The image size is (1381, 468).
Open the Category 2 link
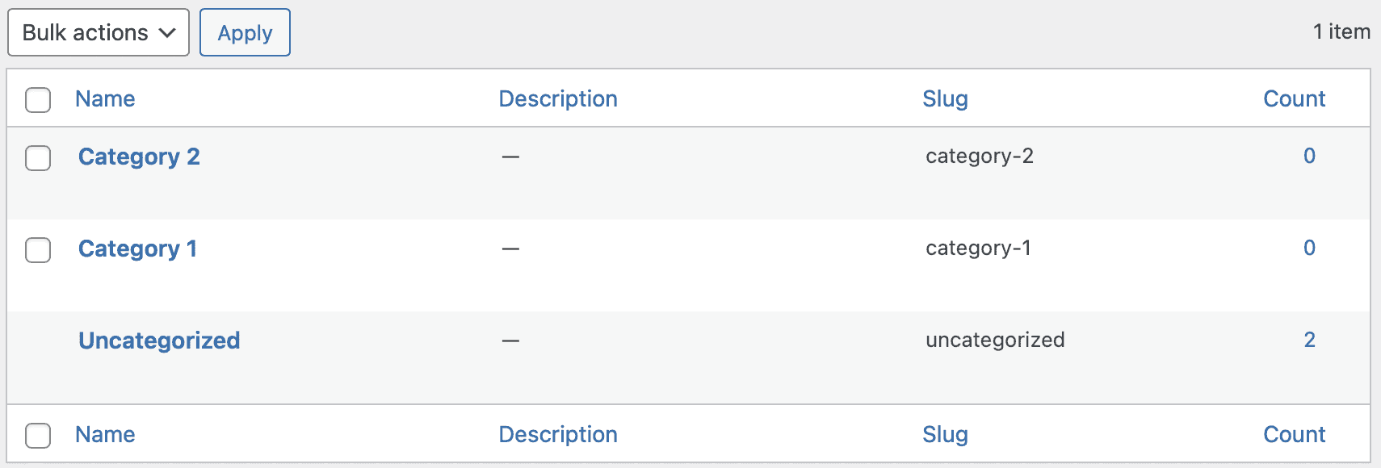[139, 157]
